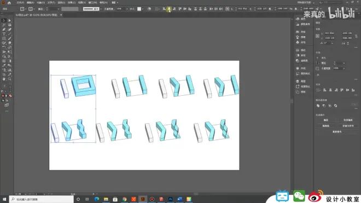361x203 pixels.
Task: Click the fx effects icon in properties
Action: tap(318, 74)
